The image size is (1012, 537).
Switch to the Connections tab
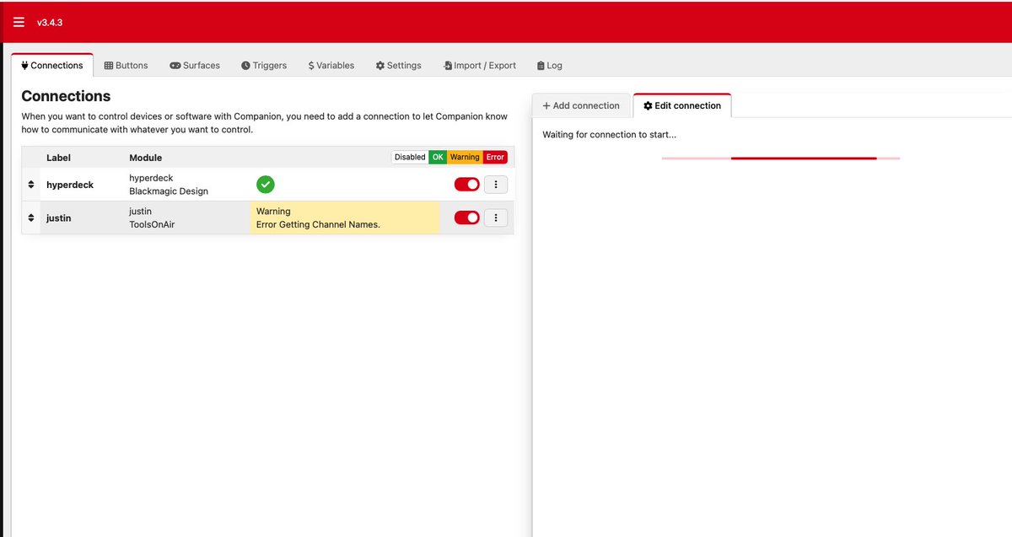[52, 65]
